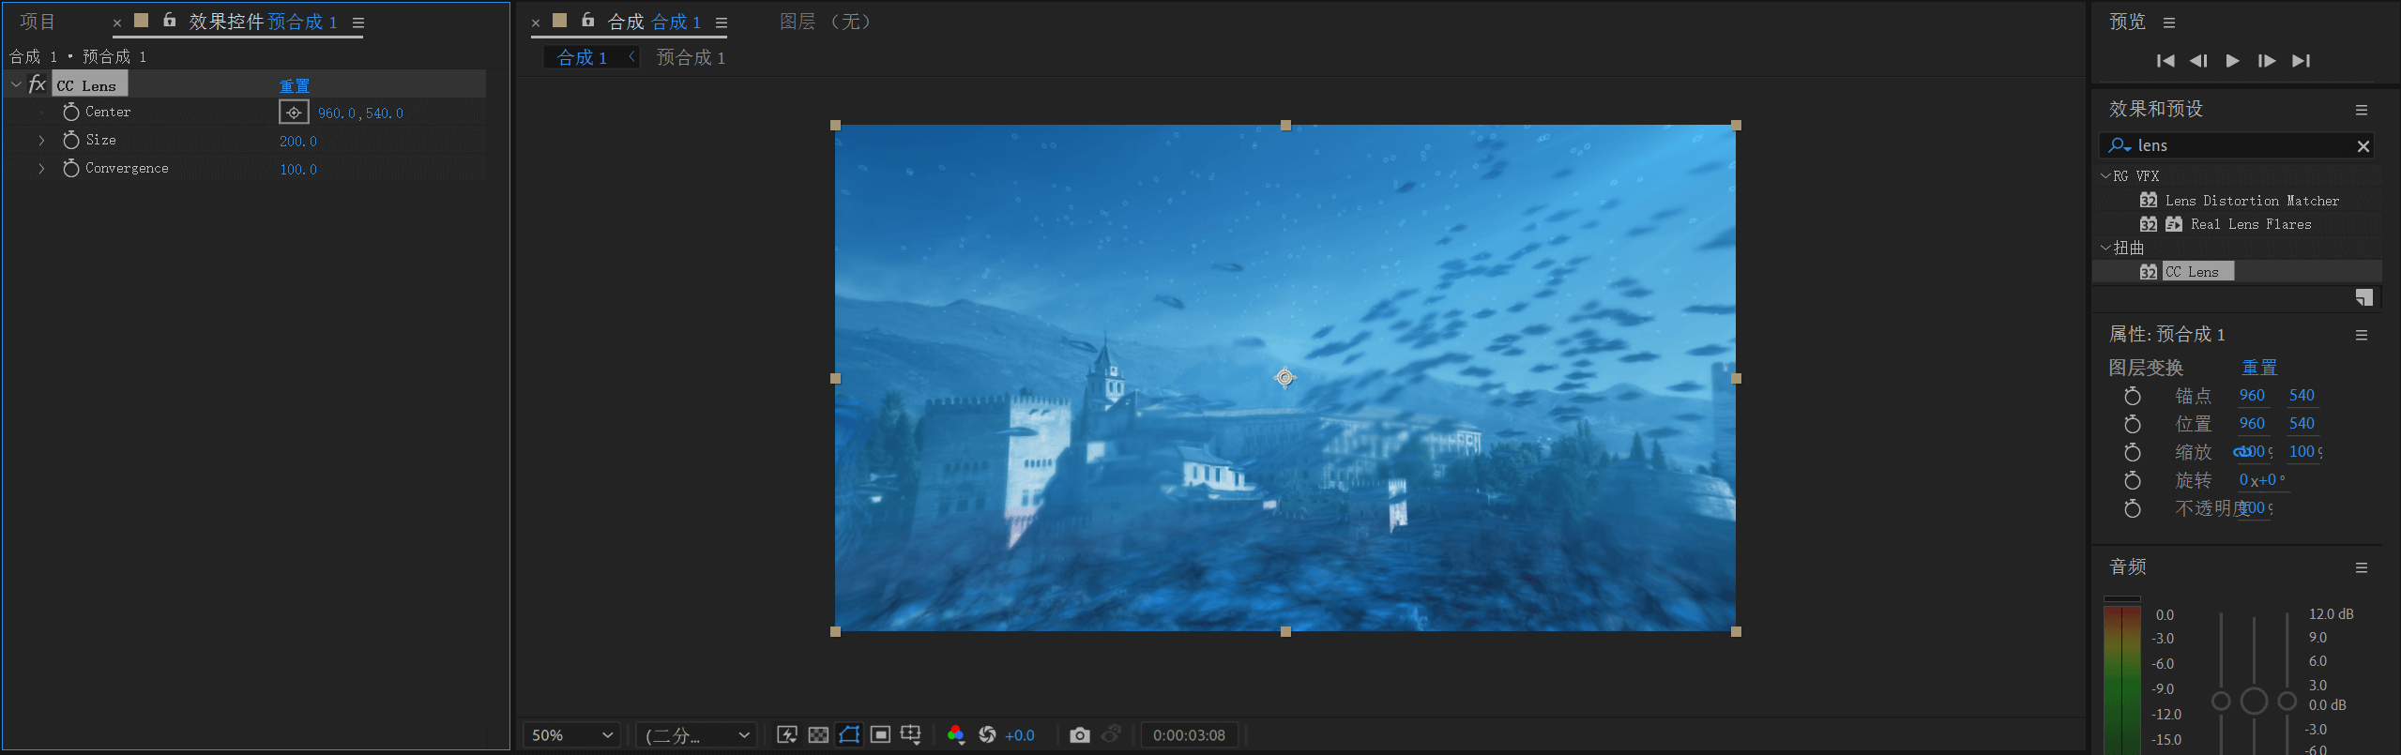Click the reset exposure aperture icon
Screen dimensions: 2401x755
tap(987, 735)
